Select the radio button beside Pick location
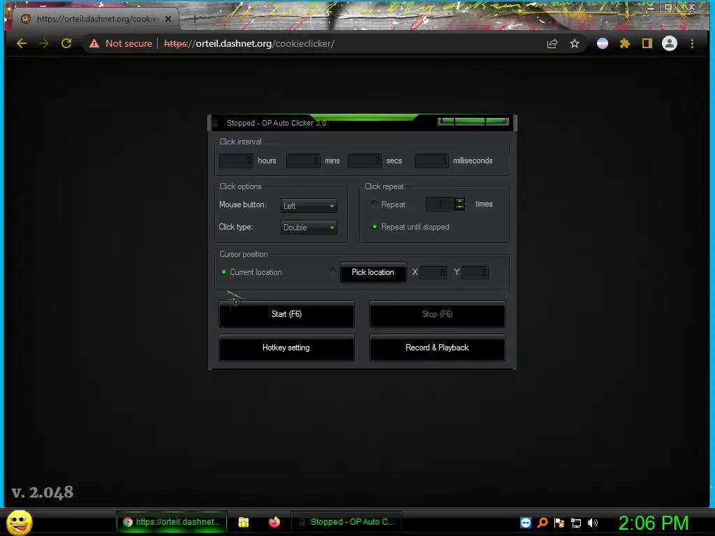The height and width of the screenshot is (536, 715). tap(333, 271)
